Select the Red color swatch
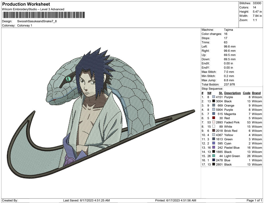The image size is (264, 203). 214,118
